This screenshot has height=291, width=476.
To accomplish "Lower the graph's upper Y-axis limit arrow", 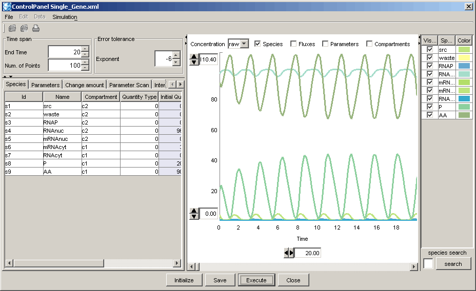I will [x=194, y=62].
